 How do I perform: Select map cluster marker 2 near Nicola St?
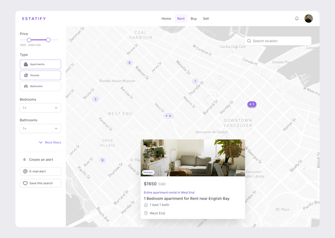[95, 99]
